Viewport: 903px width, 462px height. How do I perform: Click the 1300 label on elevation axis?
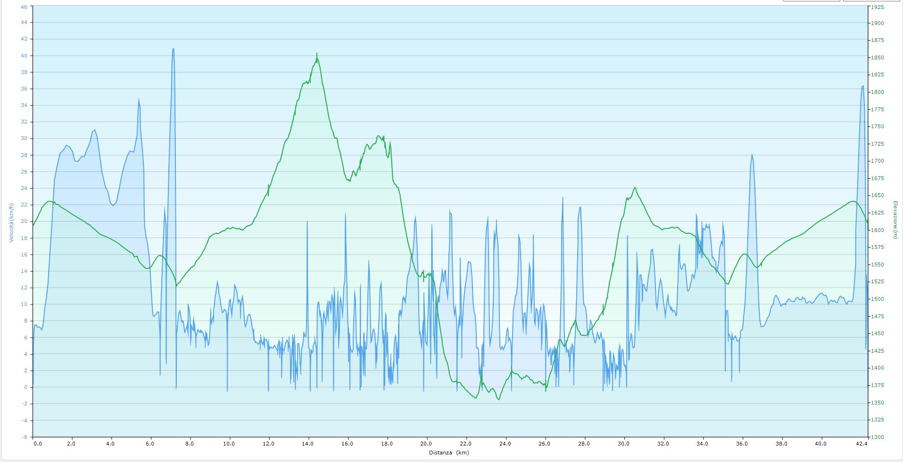[x=878, y=437]
